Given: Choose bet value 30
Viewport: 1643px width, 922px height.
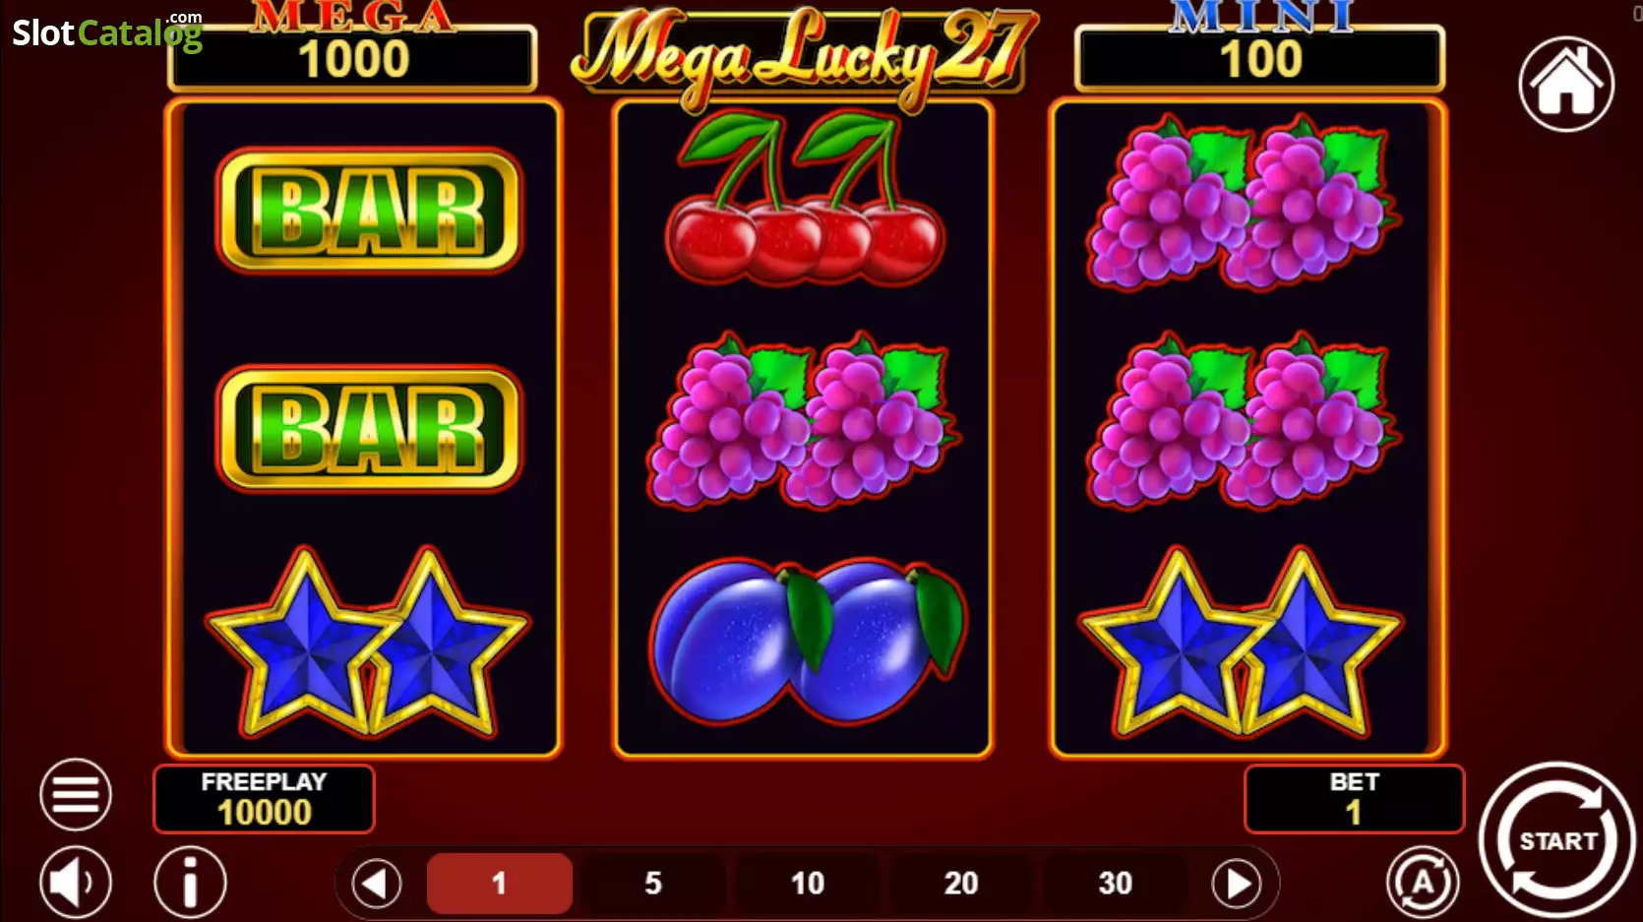Looking at the screenshot, I should point(1115,884).
